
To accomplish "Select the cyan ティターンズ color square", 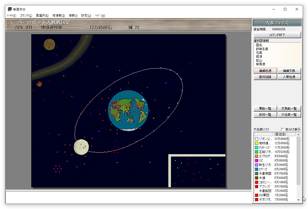I will (x=256, y=148).
